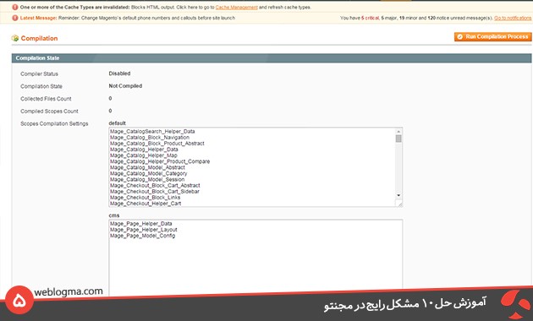Click the default scopes list scrollbar thumb
The width and height of the screenshot is (533, 321).
pos(398,139)
